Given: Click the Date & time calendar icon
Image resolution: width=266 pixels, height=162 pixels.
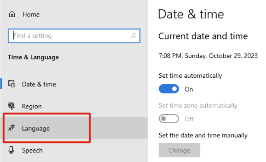Looking at the screenshot, I should [x=12, y=84].
